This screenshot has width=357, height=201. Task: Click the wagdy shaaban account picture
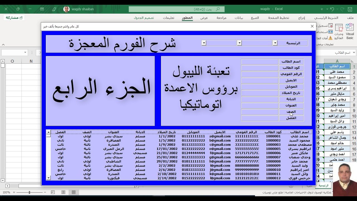[66, 9]
